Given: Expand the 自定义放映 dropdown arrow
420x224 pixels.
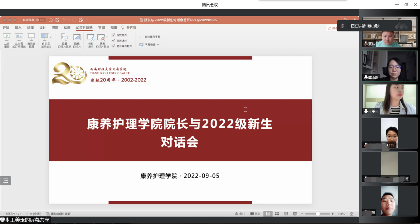Looking at the screenshot, I should point(51,37).
